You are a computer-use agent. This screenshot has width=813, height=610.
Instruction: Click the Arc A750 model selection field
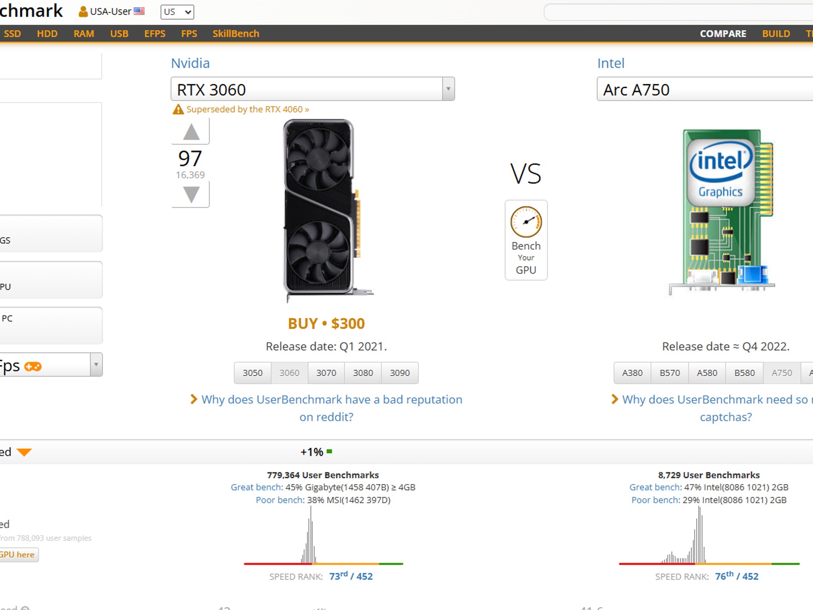point(705,89)
